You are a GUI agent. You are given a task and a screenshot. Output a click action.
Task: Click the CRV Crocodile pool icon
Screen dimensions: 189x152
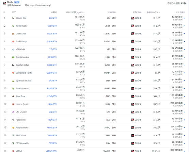[x=13, y=143]
